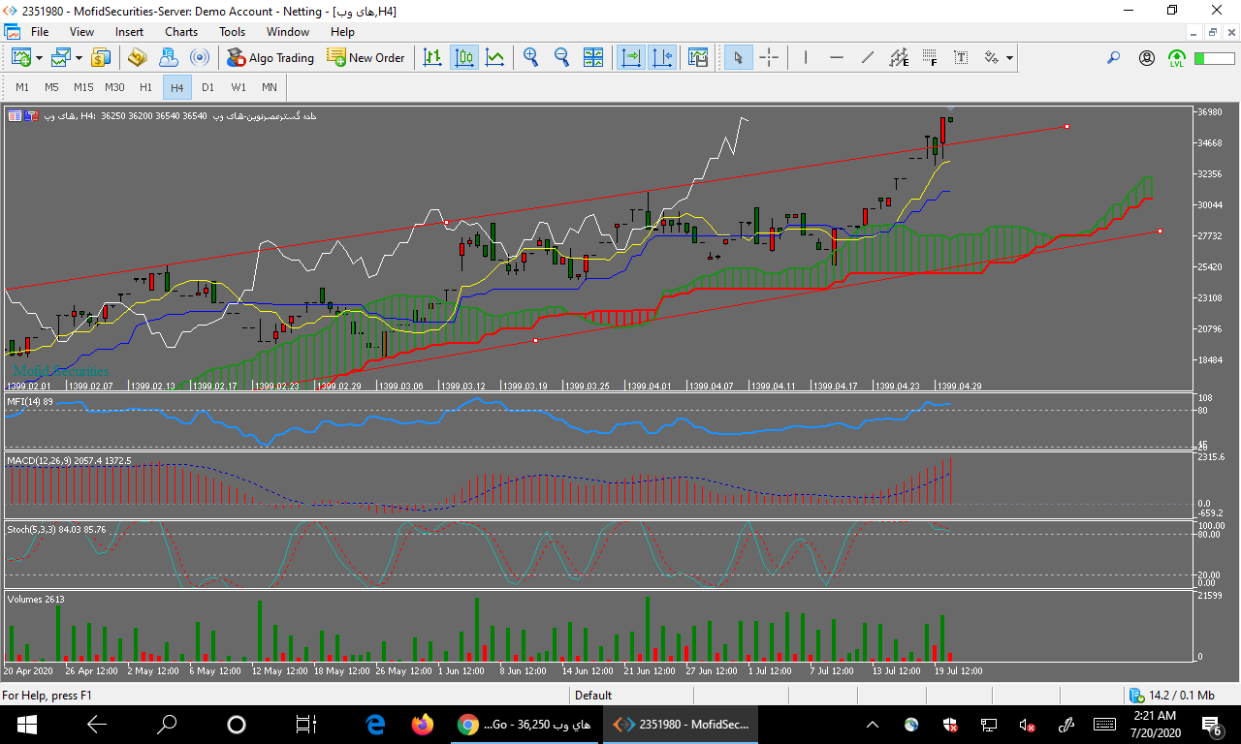Select the vertical line drawing tool
The width and height of the screenshot is (1241, 744).
(x=805, y=57)
